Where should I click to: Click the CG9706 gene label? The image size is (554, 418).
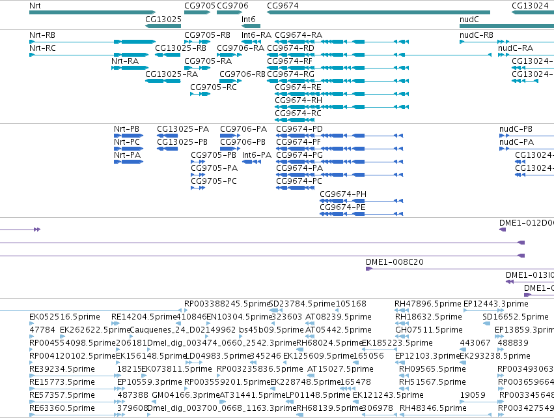pos(232,6)
